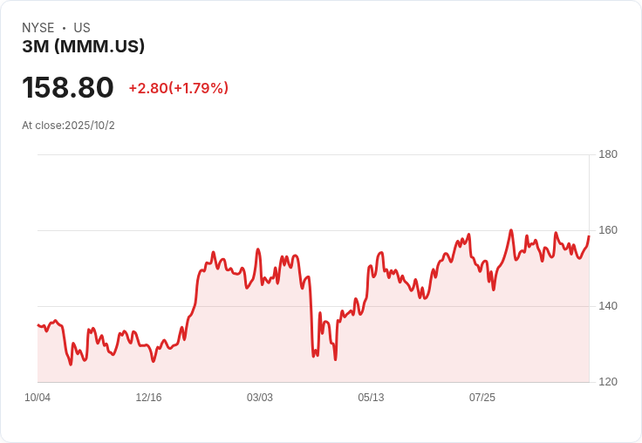Viewport: 642px width, 443px height.
Task: Click the 3M (MMM.US) stock title
Action: coord(83,47)
